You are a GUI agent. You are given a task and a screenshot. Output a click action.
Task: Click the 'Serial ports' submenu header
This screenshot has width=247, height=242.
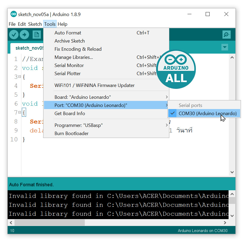click(190, 105)
